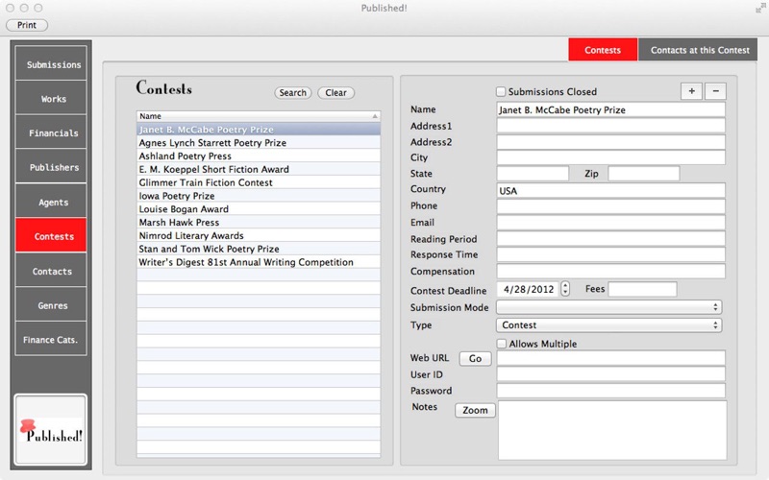The image size is (769, 480).
Task: Click the User ID input field
Action: pos(610,374)
